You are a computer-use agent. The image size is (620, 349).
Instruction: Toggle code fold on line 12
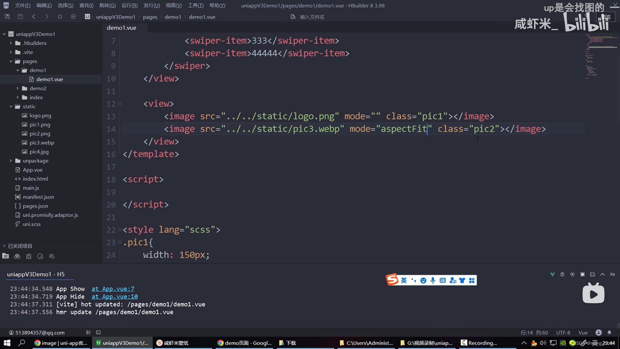(119, 103)
